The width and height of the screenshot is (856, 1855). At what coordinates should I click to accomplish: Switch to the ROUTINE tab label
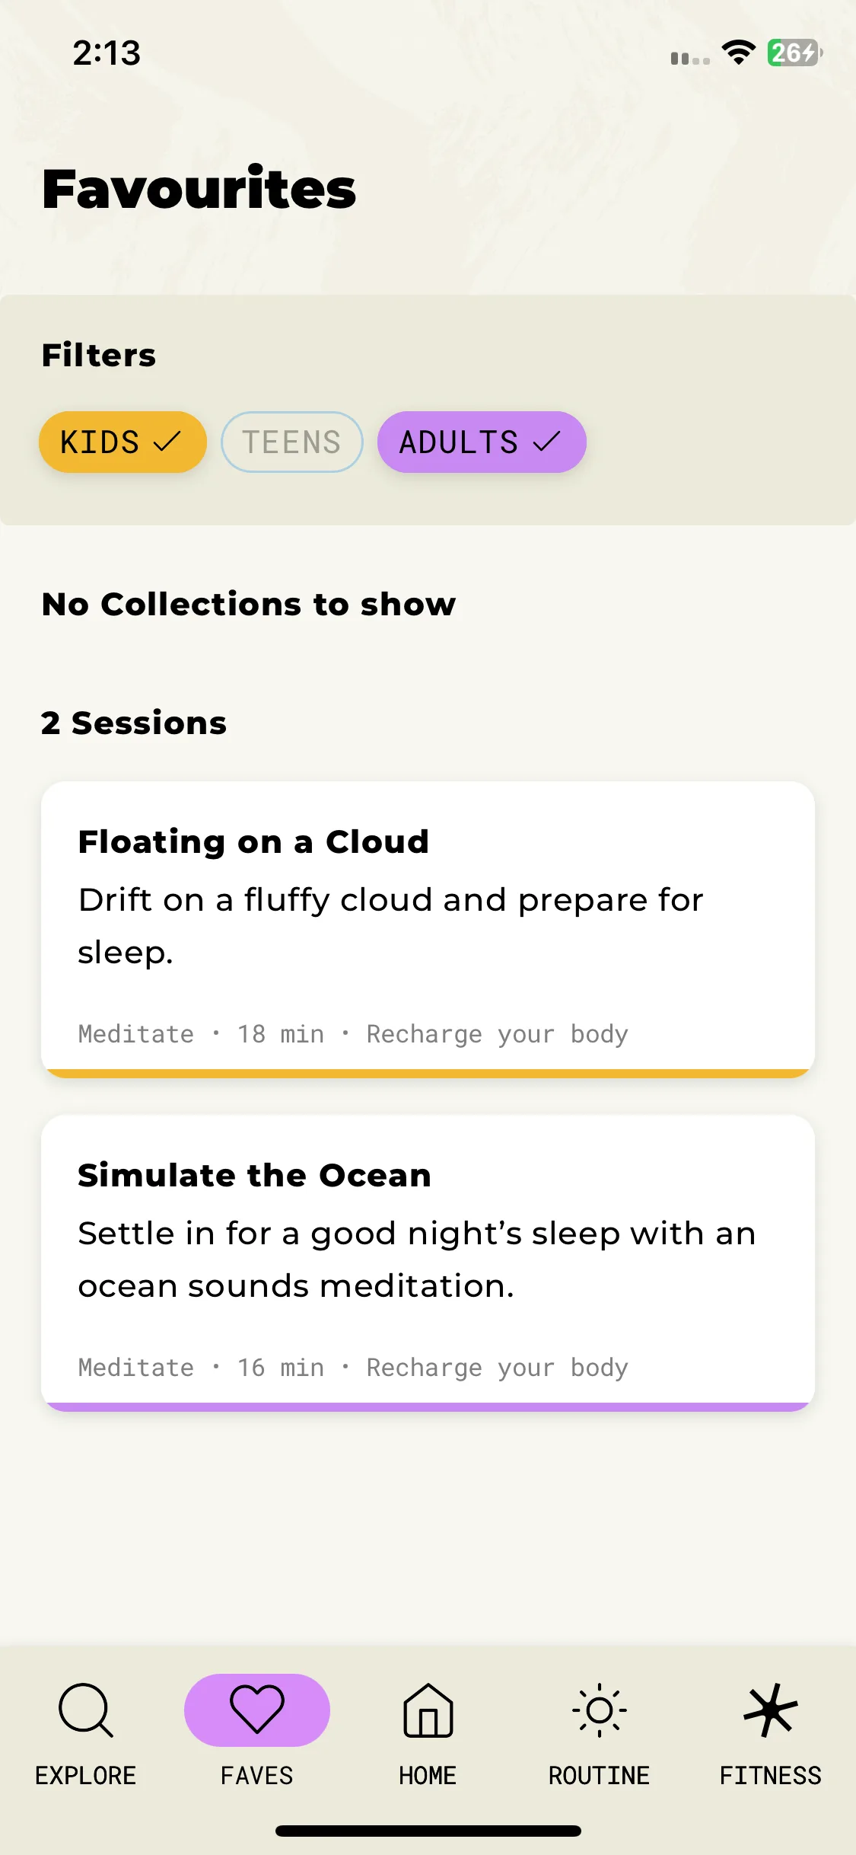600,1775
